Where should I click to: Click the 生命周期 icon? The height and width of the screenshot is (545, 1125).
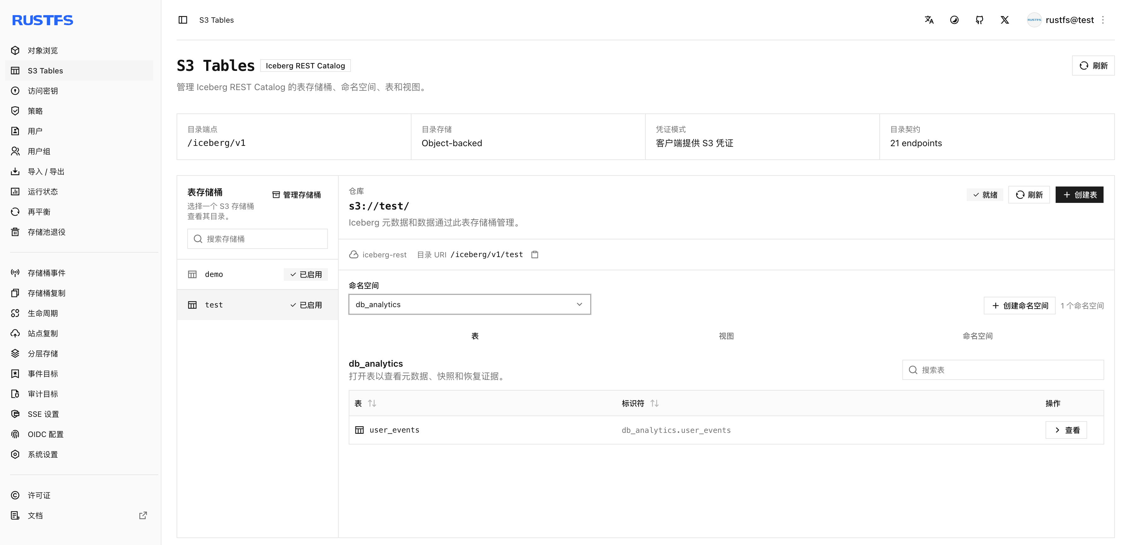pos(15,313)
